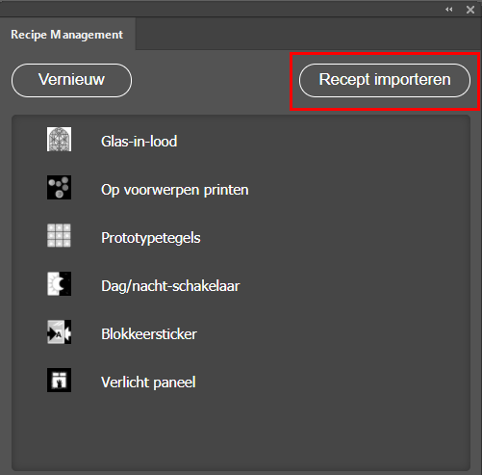This screenshot has width=482, height=475.
Task: Click the Dag/nacht-schakelaar sun-moon icon
Action: (x=59, y=284)
